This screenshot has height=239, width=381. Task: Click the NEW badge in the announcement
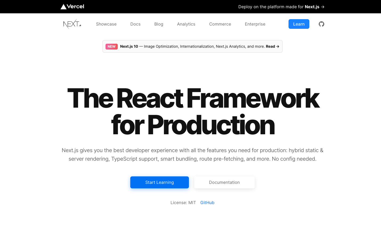point(112,47)
